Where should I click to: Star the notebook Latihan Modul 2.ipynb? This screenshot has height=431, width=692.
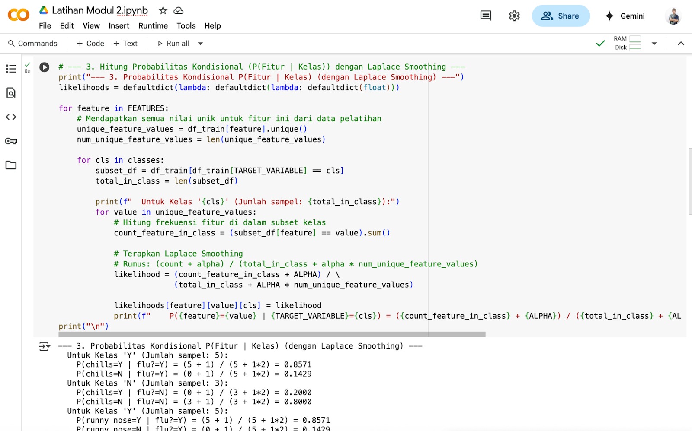point(163,10)
